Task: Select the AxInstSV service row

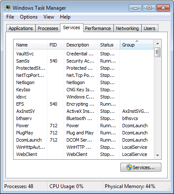Action: tap(84, 111)
